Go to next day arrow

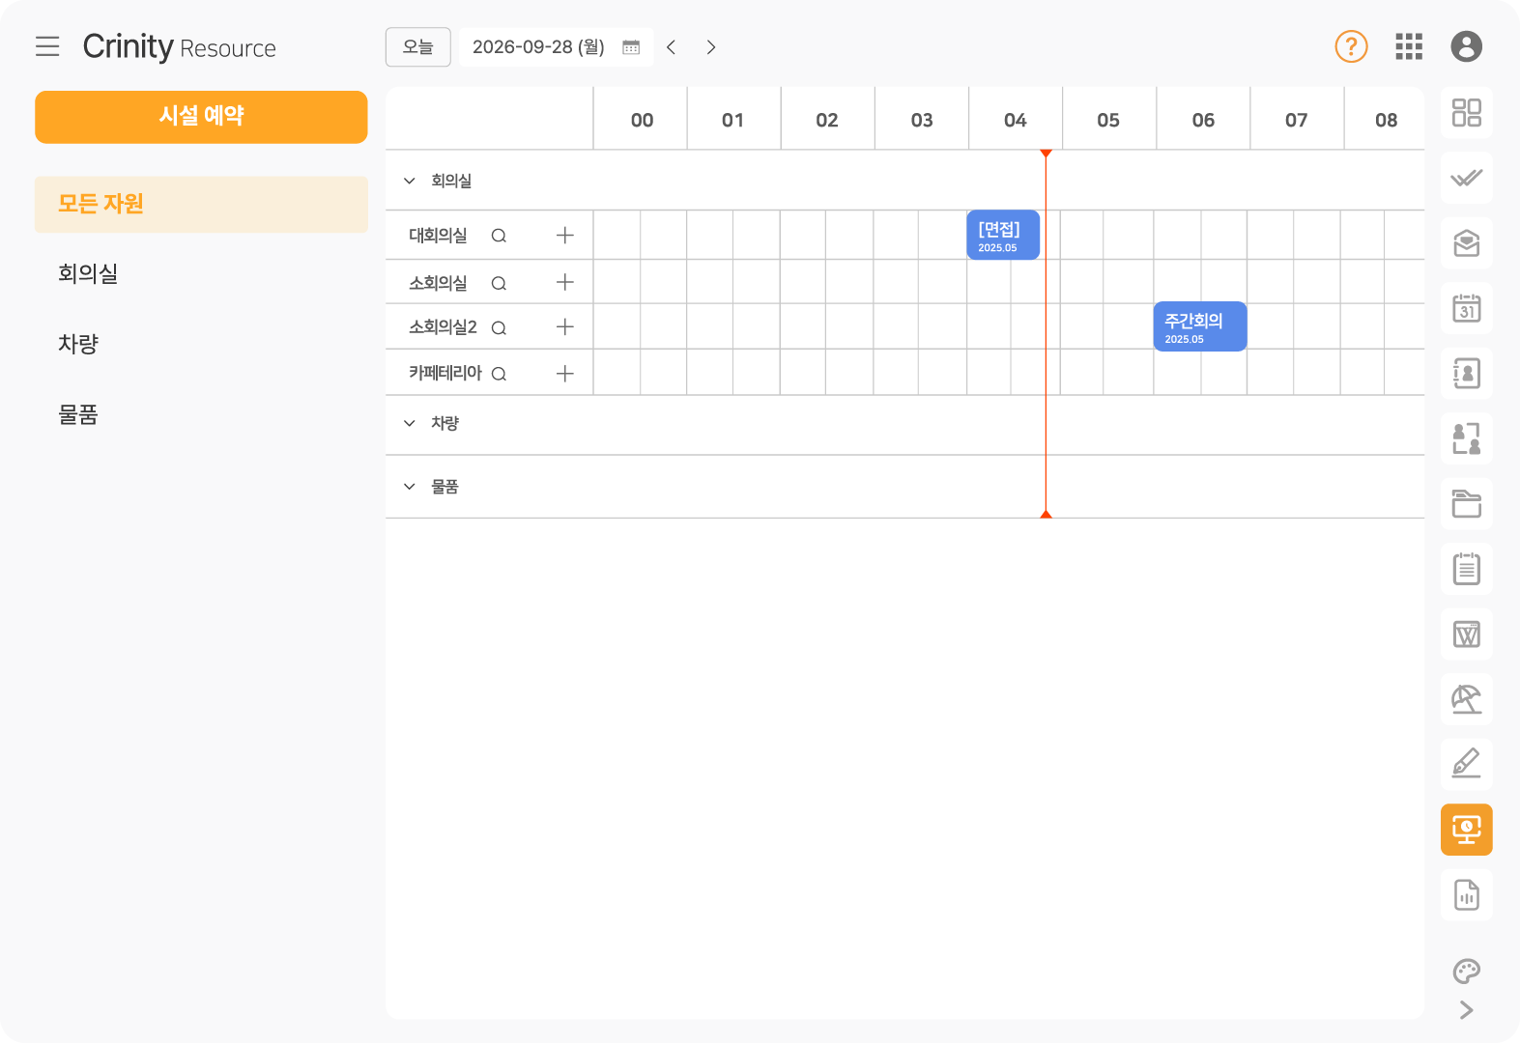pos(711,47)
